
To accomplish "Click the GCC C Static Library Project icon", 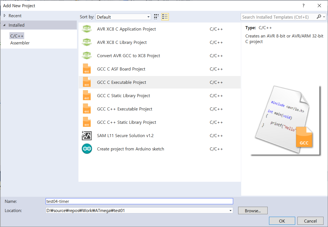I will point(87,95).
